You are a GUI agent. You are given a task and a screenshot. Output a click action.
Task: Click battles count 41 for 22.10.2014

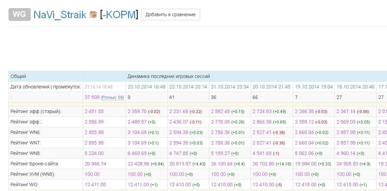click(x=172, y=98)
